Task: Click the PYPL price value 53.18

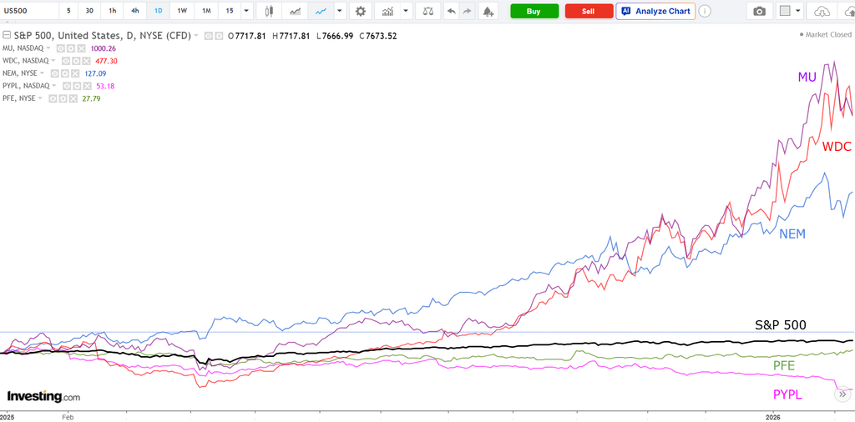Action: [x=105, y=86]
